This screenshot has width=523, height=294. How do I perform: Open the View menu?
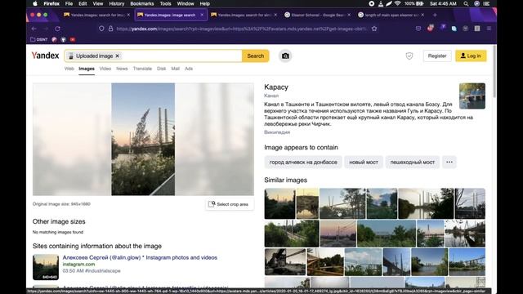(98, 3)
